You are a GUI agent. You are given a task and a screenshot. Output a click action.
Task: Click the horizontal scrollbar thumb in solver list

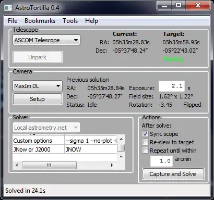(x=49, y=165)
